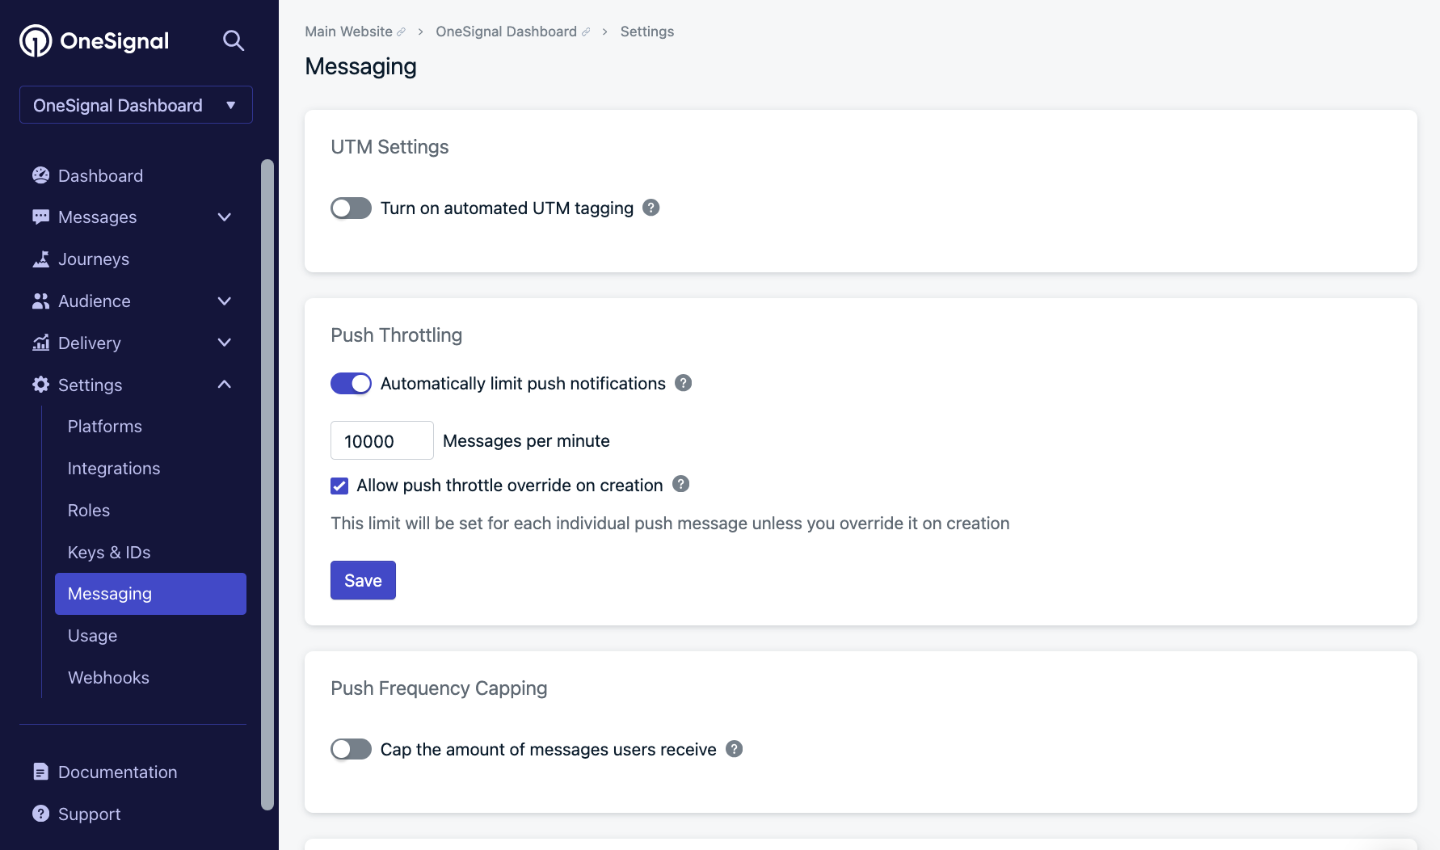
Task: Go to Keys & IDs settings
Action: click(109, 552)
